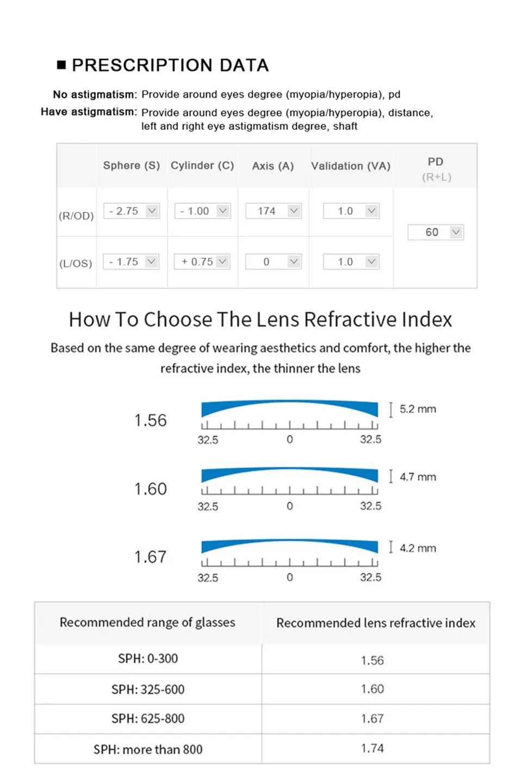Click the 5.2 mm thickness label
This screenshot has height=777, width=522.
pyautogui.click(x=418, y=409)
